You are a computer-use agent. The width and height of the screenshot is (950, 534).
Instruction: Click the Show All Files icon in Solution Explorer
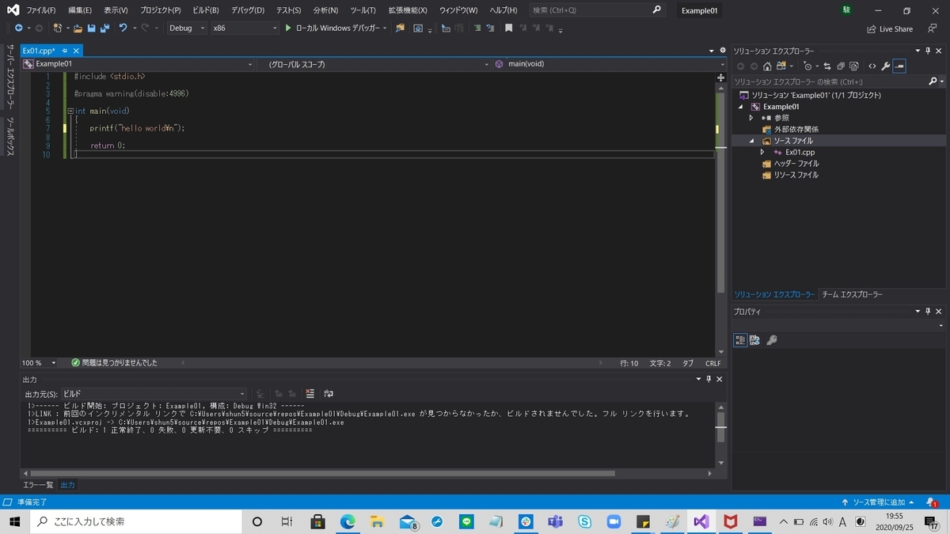[854, 66]
